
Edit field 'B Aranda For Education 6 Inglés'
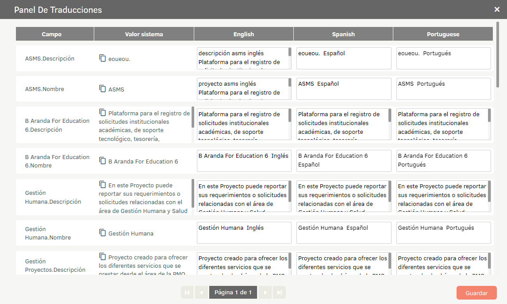(x=244, y=160)
